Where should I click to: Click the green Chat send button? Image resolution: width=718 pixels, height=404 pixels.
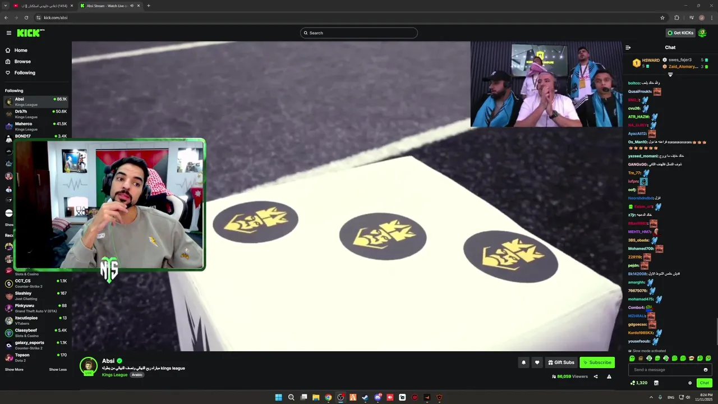click(705, 383)
